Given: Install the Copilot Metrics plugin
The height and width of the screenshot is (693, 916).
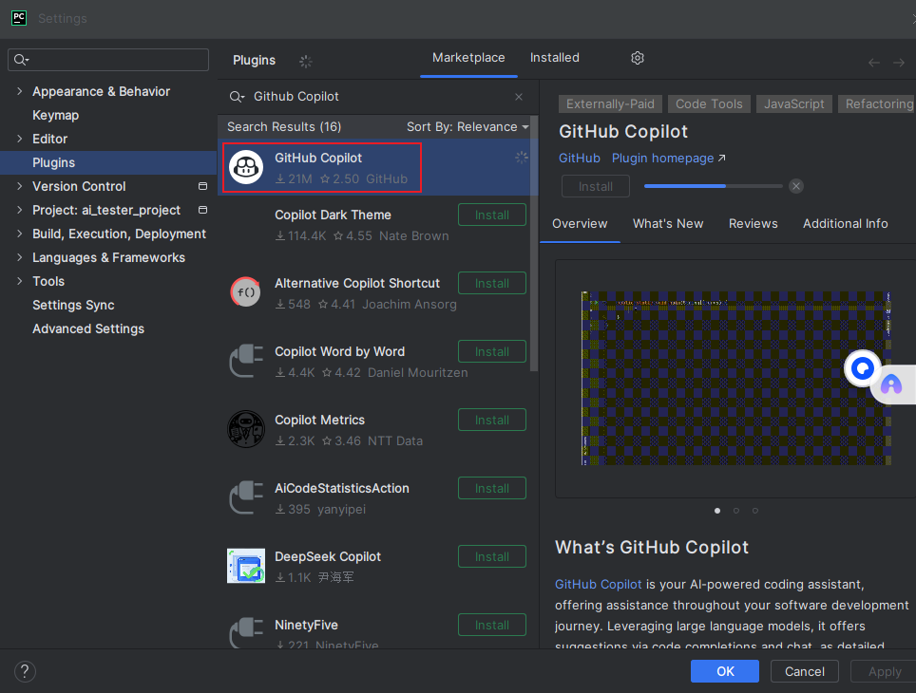Looking at the screenshot, I should coord(492,420).
